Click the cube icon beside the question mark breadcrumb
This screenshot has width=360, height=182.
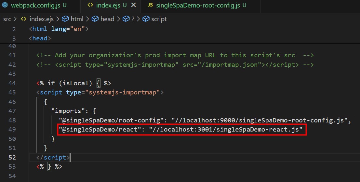pos(126,19)
